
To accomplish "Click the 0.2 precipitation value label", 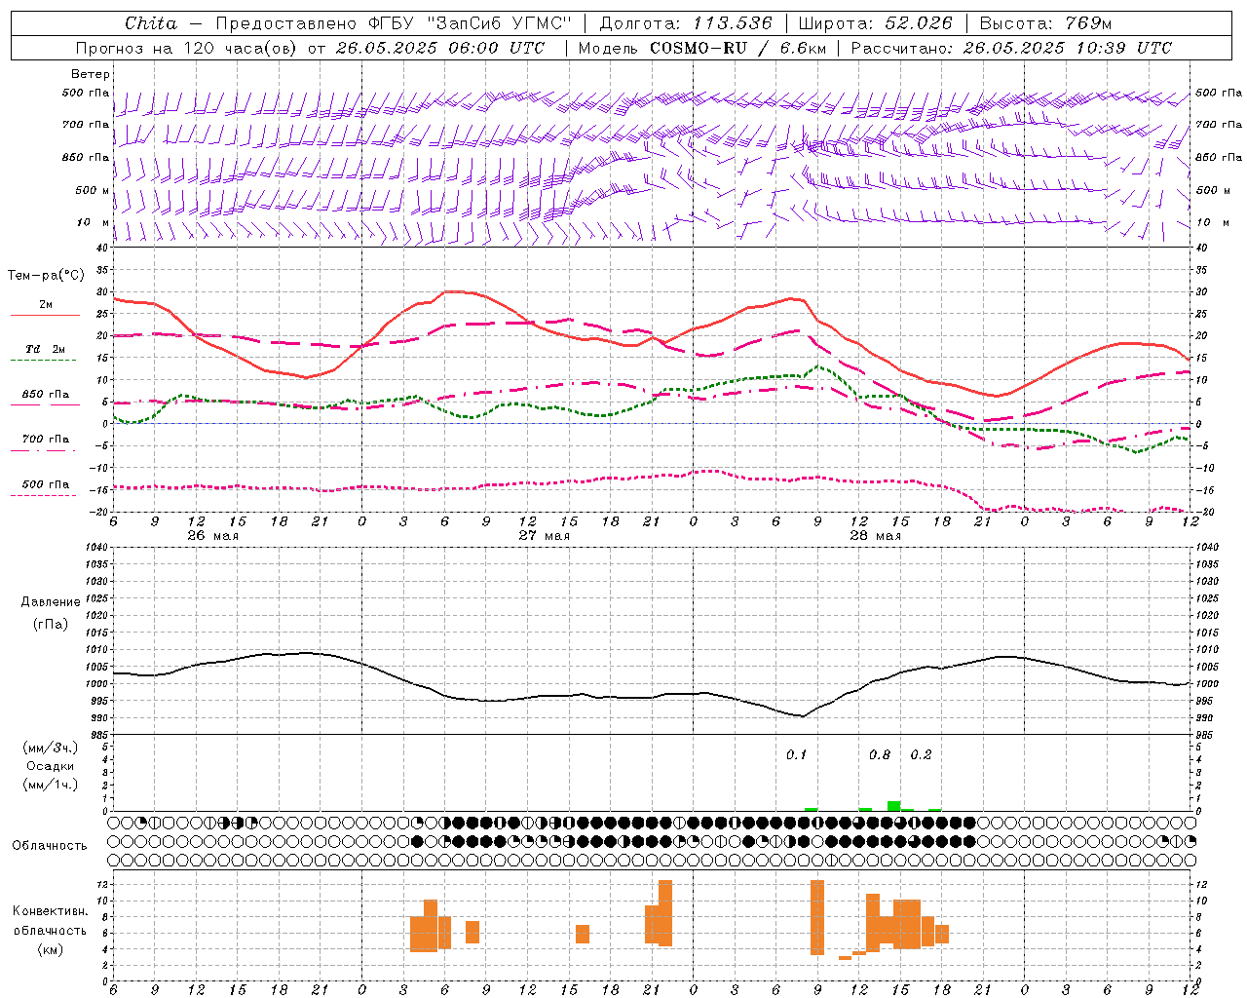I will pos(921,754).
